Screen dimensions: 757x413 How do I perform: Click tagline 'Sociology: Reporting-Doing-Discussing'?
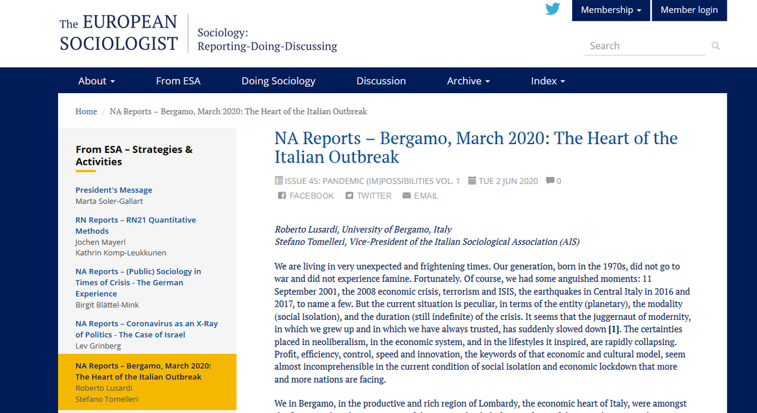(267, 40)
